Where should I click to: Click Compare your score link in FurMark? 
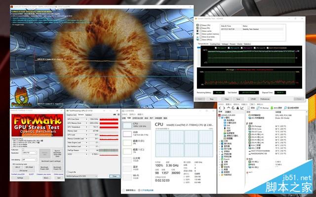(44, 174)
